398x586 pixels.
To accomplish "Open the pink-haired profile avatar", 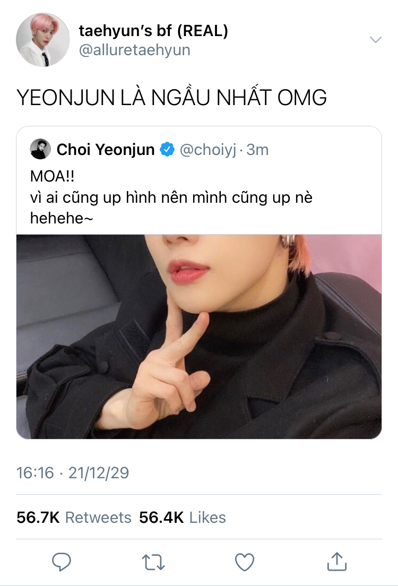I will pos(42,40).
